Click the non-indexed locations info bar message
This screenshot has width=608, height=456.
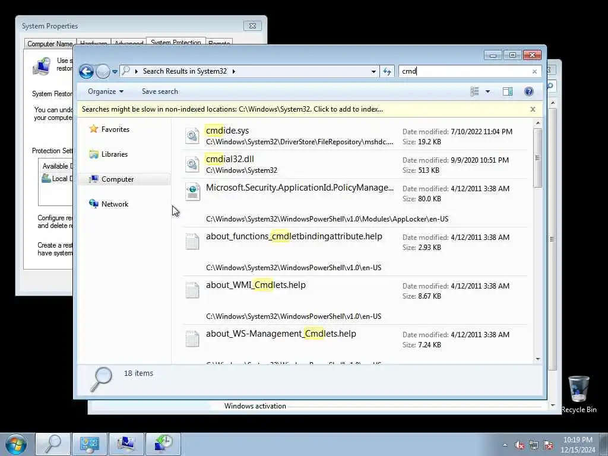(x=232, y=109)
